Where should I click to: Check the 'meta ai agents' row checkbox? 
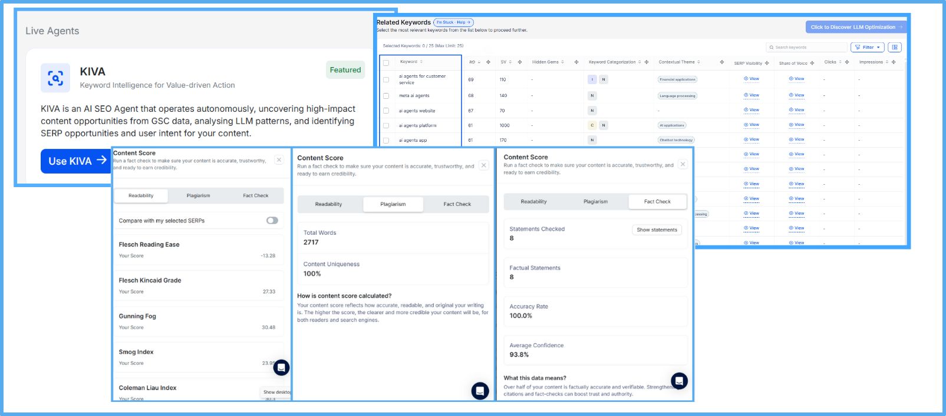point(386,95)
